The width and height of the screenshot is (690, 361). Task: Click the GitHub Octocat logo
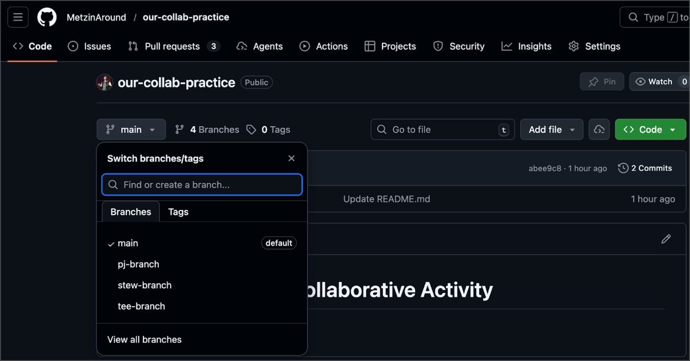pos(47,17)
